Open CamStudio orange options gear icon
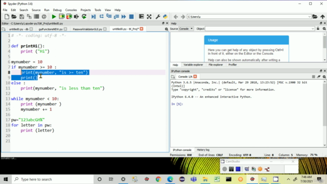The image size is (327, 184). pos(260,169)
